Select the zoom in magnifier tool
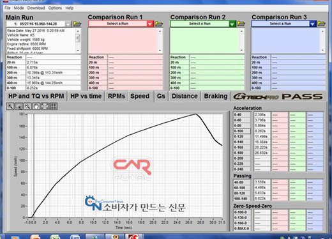 coord(10,106)
